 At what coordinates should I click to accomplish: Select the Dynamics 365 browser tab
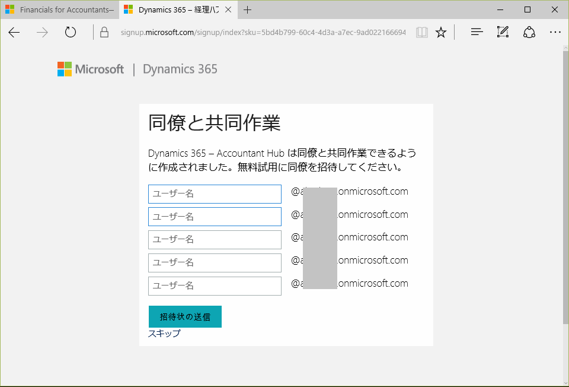[x=178, y=10]
